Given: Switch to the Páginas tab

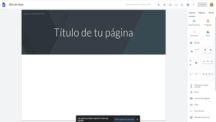Looking at the screenshot, I should [x=201, y=13].
